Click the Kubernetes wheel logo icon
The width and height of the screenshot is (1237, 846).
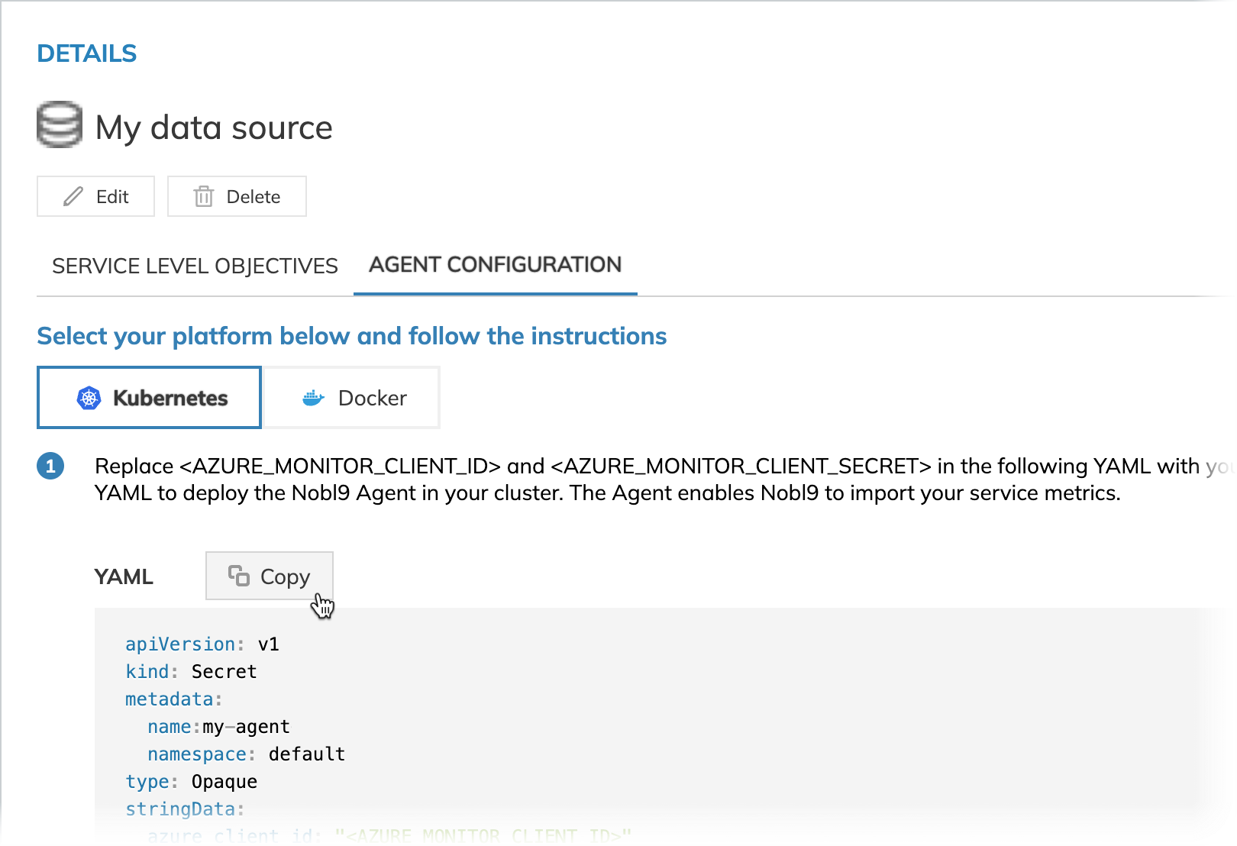pos(89,398)
